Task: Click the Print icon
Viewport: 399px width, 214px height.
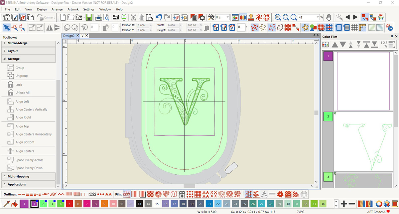Action: (99, 17)
